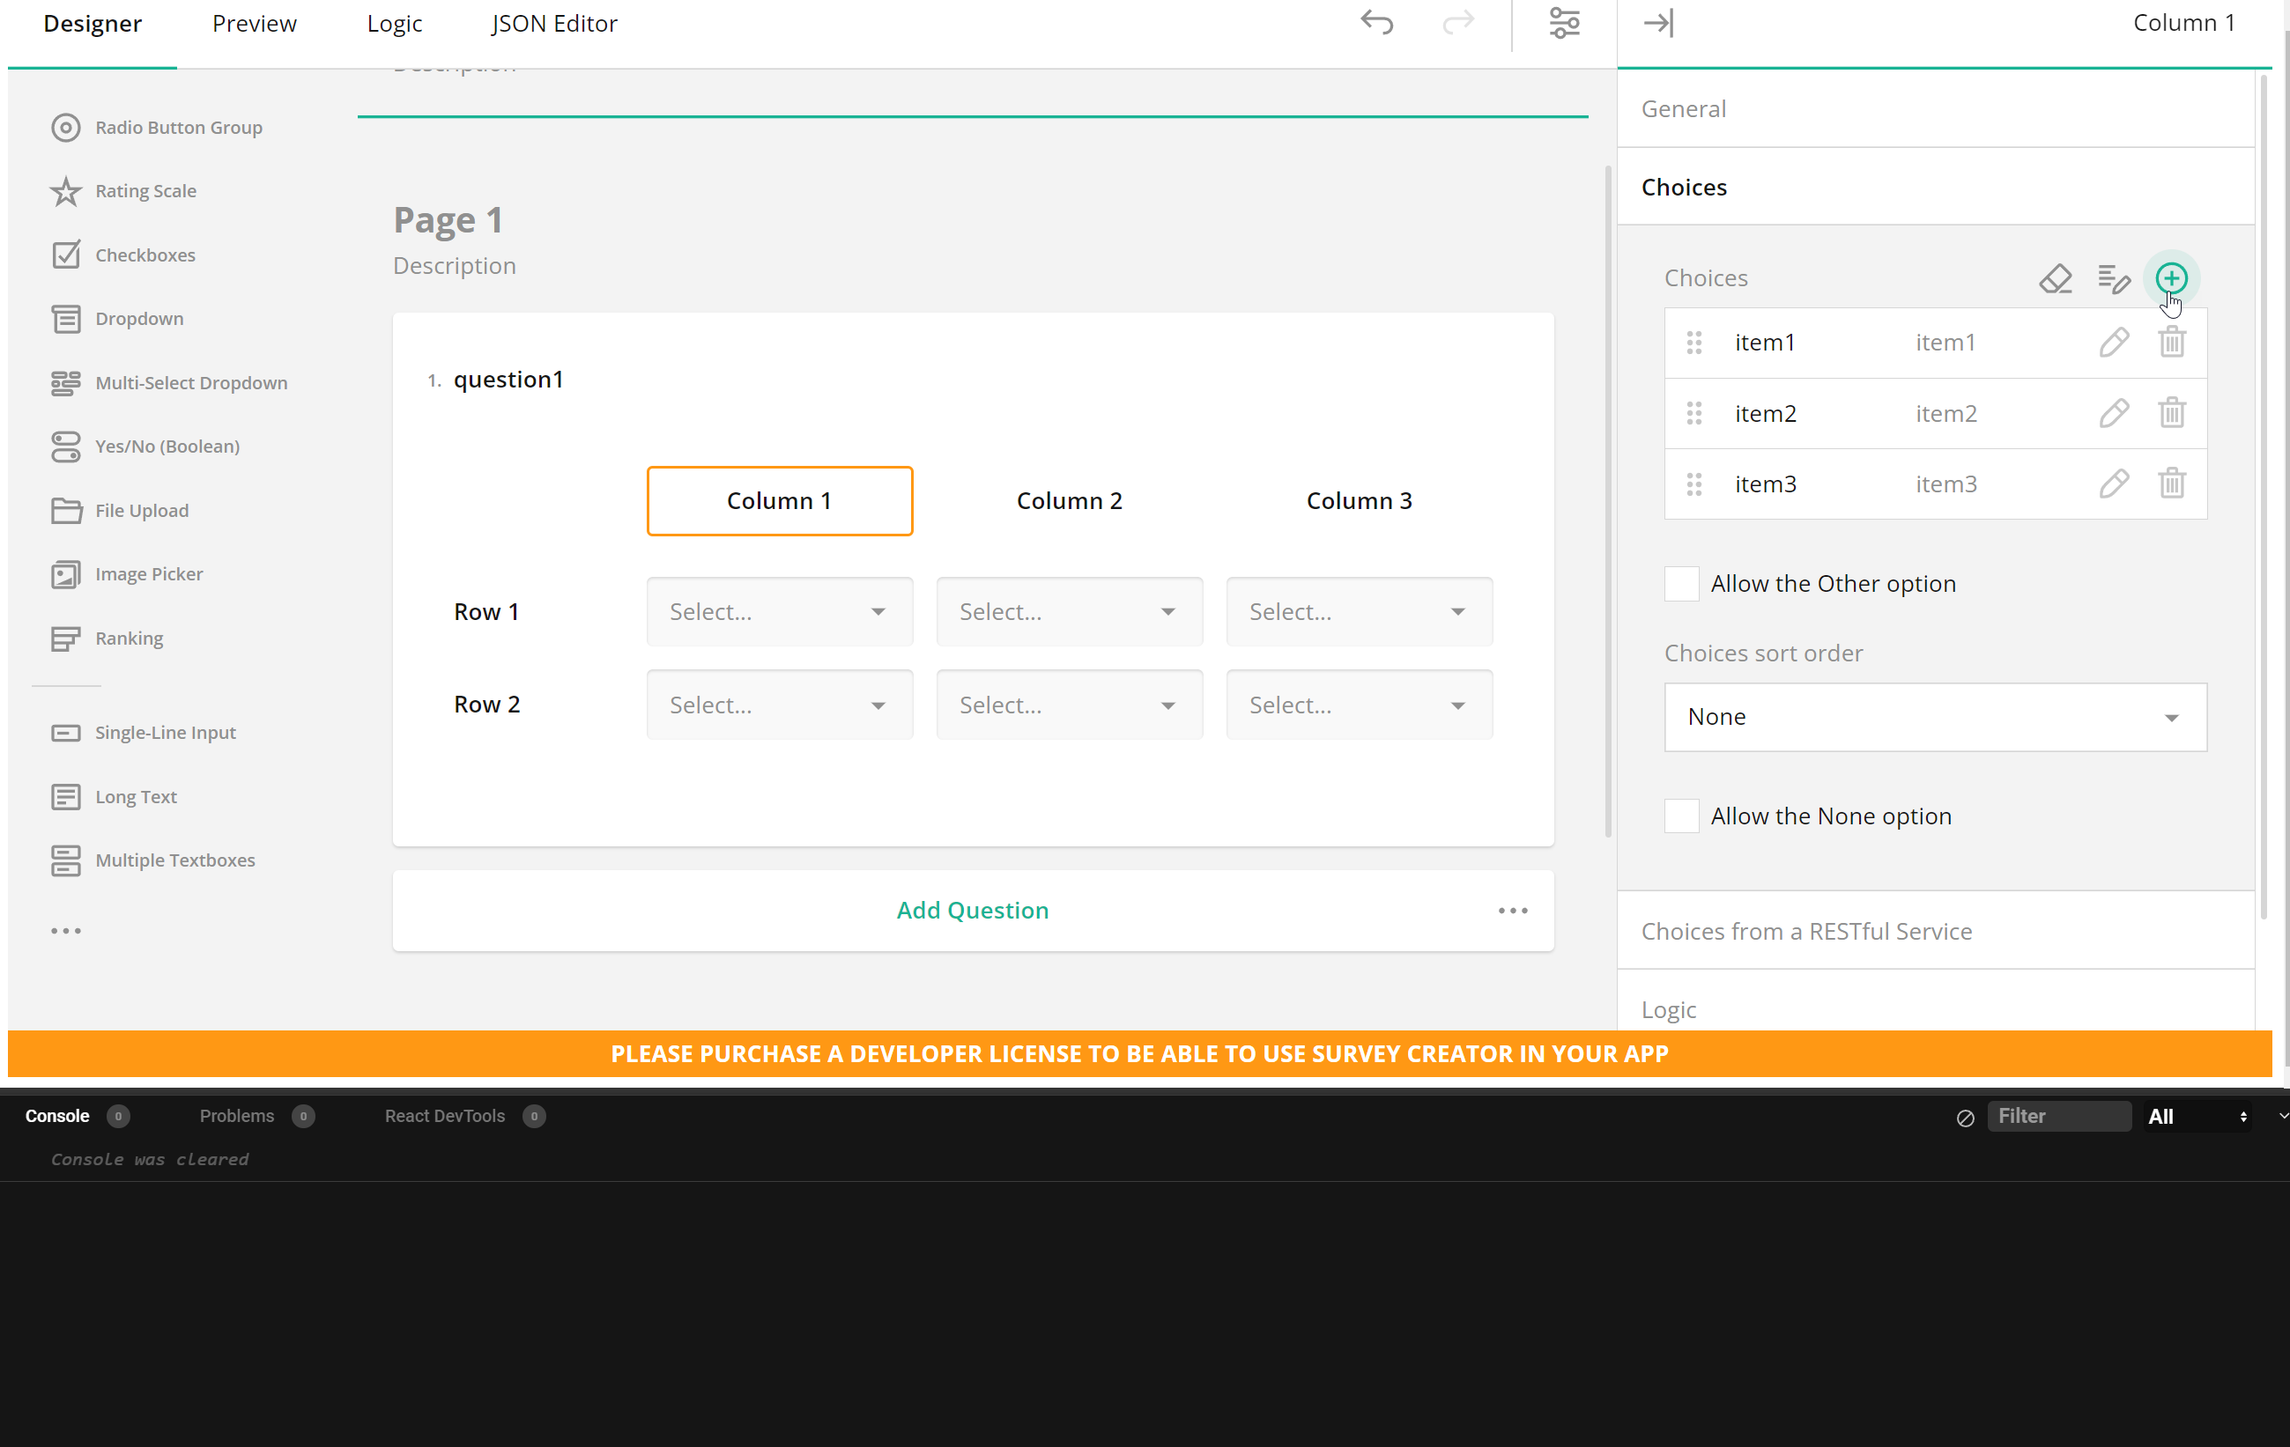Screen dimensions: 2290x1447
Task: Select the Column 3 header
Action: 1358,501
